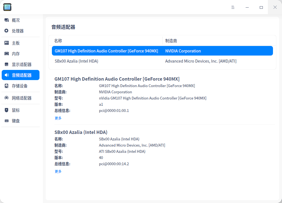The height and width of the screenshot is (203, 282).
Task: Click the device manager app icon
Action: coord(7,7)
